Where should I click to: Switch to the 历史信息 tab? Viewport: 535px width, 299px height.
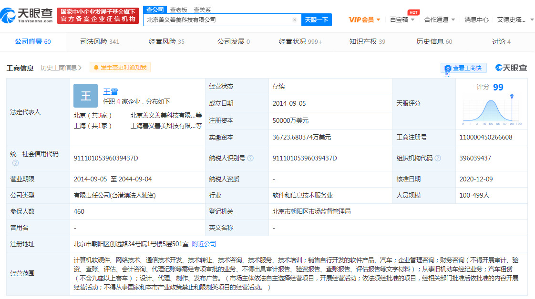click(x=434, y=41)
